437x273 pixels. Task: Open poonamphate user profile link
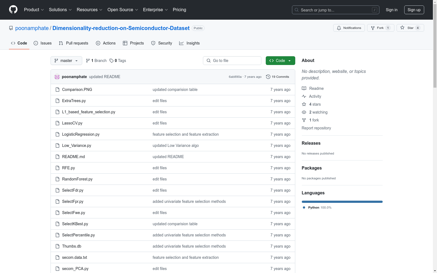click(32, 28)
